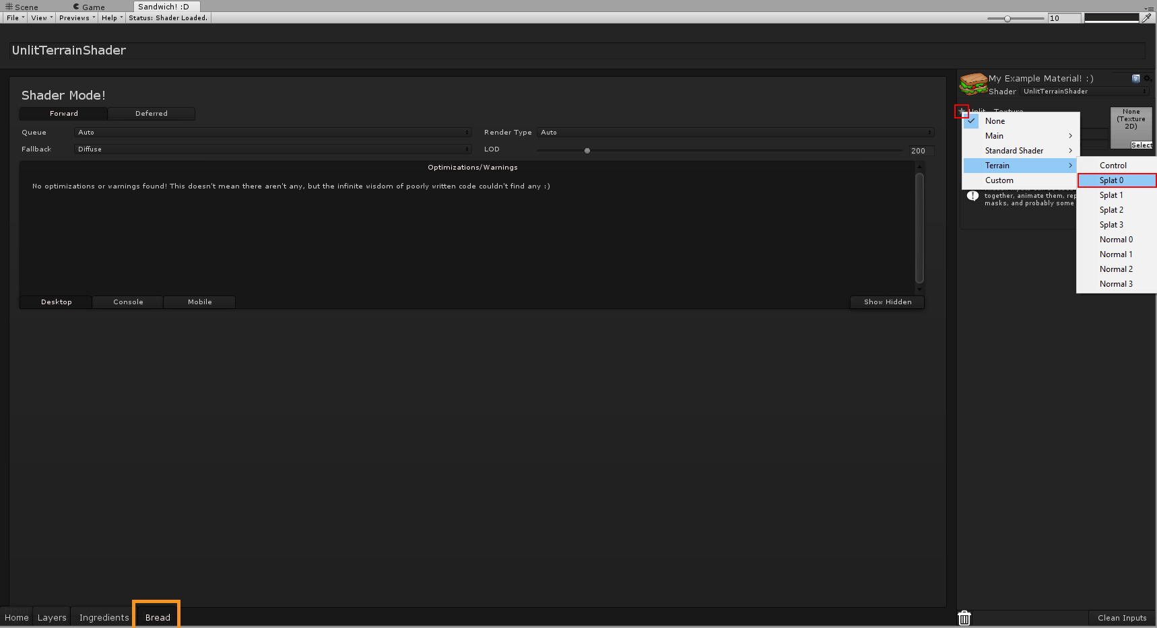This screenshot has height=628, width=1157.
Task: Open the Render Type dropdown
Action: tap(736, 133)
